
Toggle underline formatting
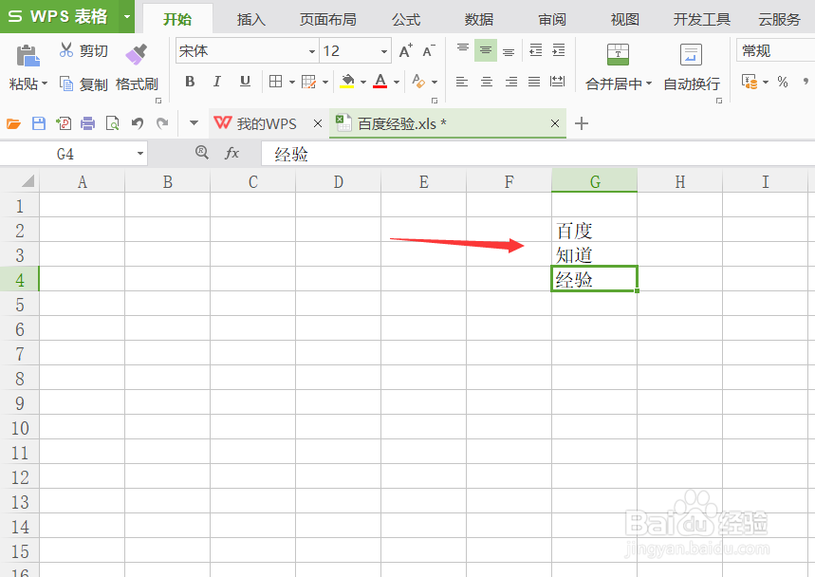point(245,82)
